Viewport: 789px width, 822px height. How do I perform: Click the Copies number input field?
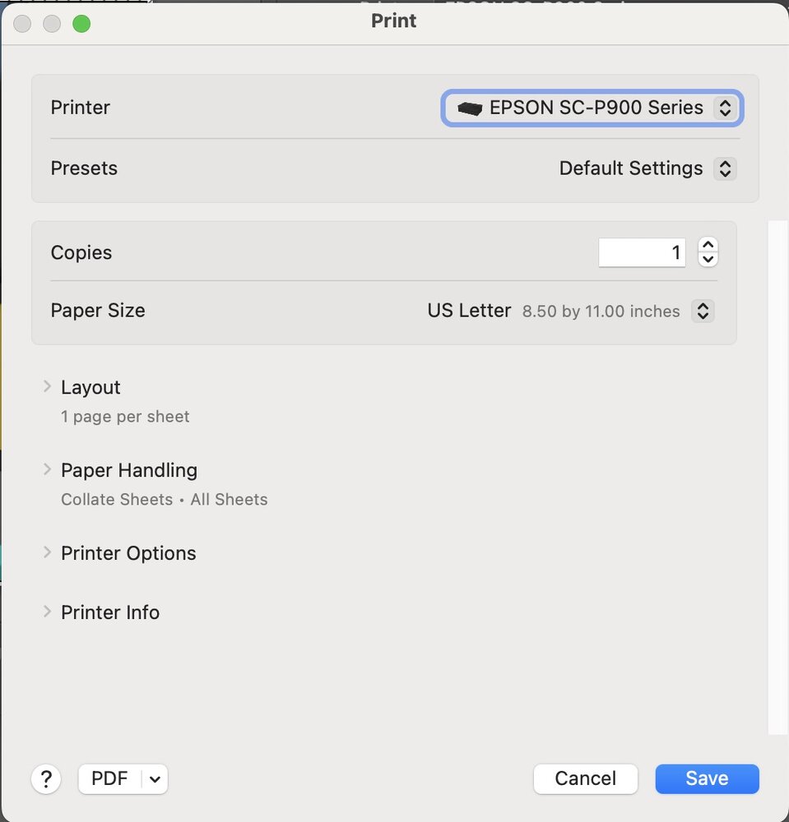pos(642,252)
